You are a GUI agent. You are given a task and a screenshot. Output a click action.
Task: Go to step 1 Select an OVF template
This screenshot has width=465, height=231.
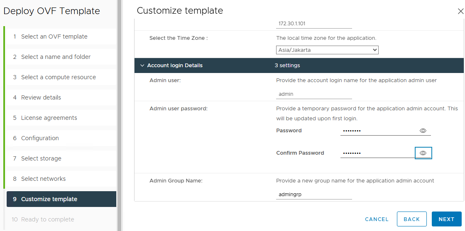54,36
